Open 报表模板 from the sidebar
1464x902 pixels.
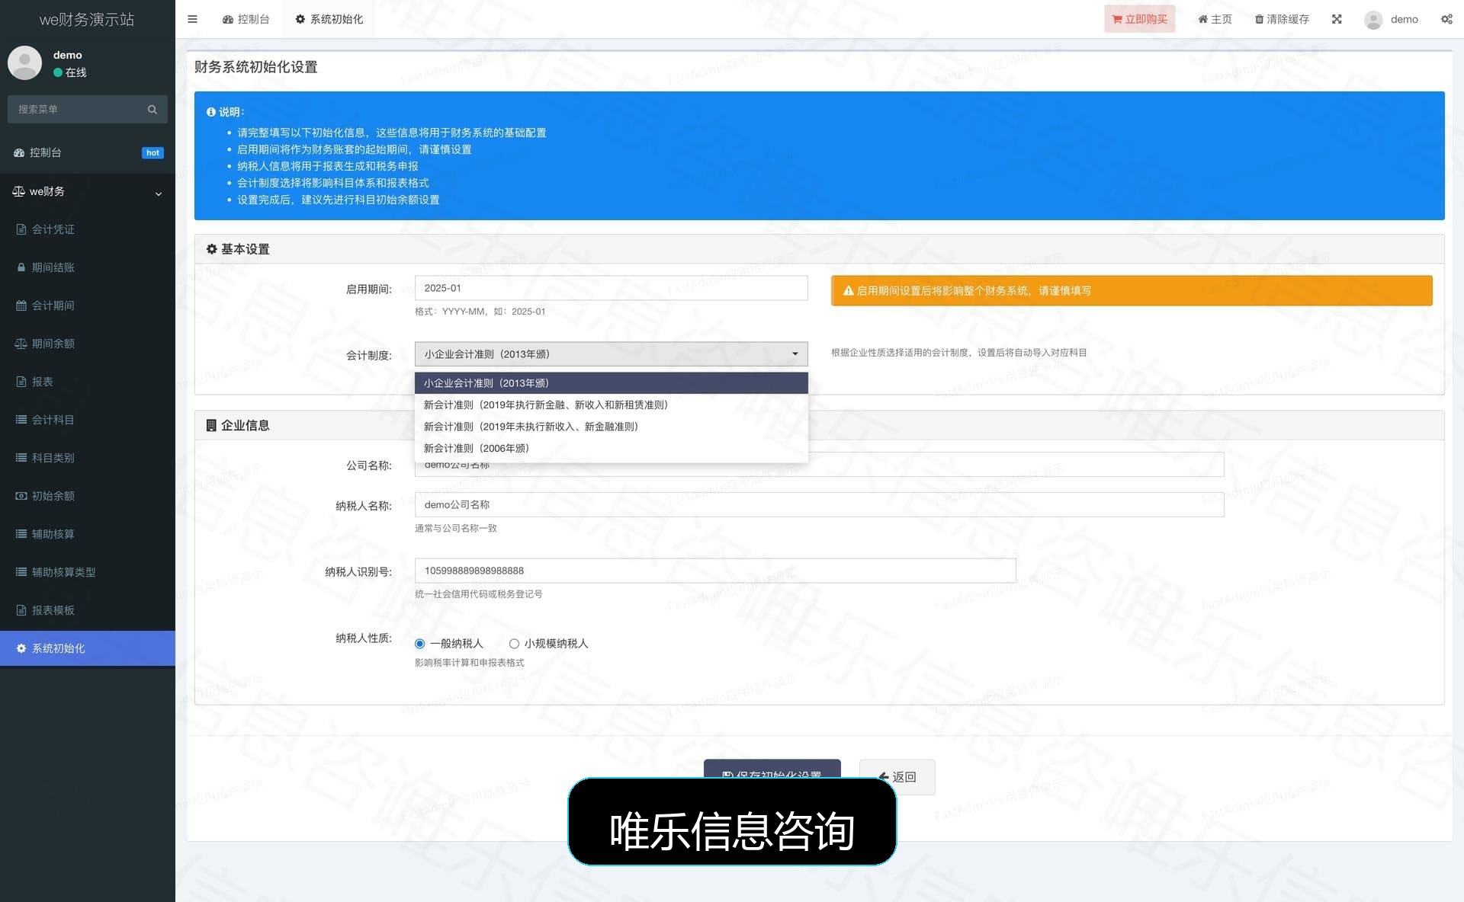pyautogui.click(x=88, y=610)
